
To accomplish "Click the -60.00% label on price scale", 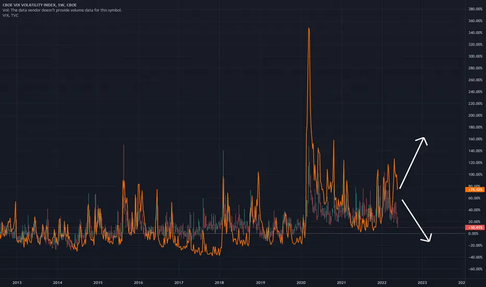I will pyautogui.click(x=475, y=269).
